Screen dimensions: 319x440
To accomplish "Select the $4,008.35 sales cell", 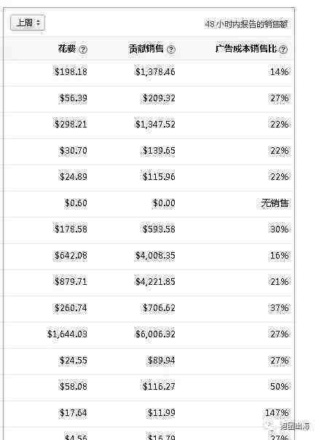I will pos(155,256).
